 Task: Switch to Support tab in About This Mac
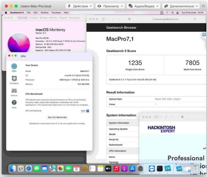[x=63, y=18]
